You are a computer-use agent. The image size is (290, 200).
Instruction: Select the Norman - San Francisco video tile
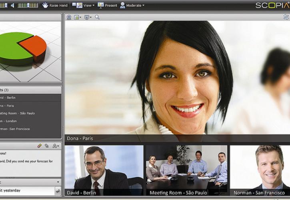260,170
